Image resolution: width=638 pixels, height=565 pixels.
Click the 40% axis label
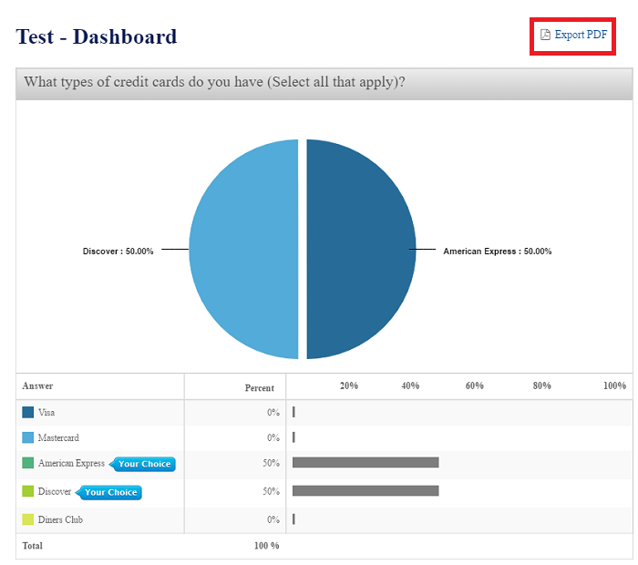[x=410, y=385]
